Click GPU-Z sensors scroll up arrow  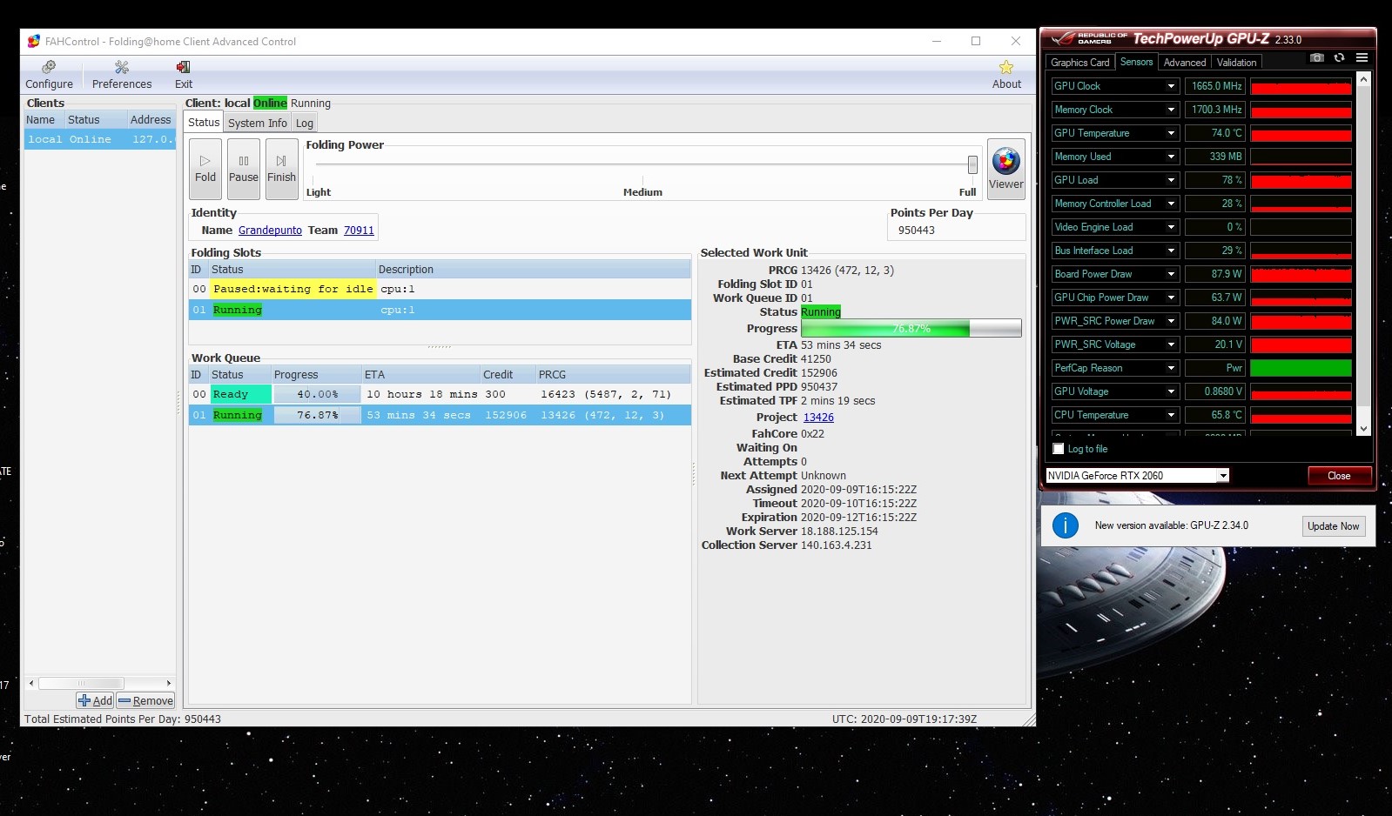1364,79
